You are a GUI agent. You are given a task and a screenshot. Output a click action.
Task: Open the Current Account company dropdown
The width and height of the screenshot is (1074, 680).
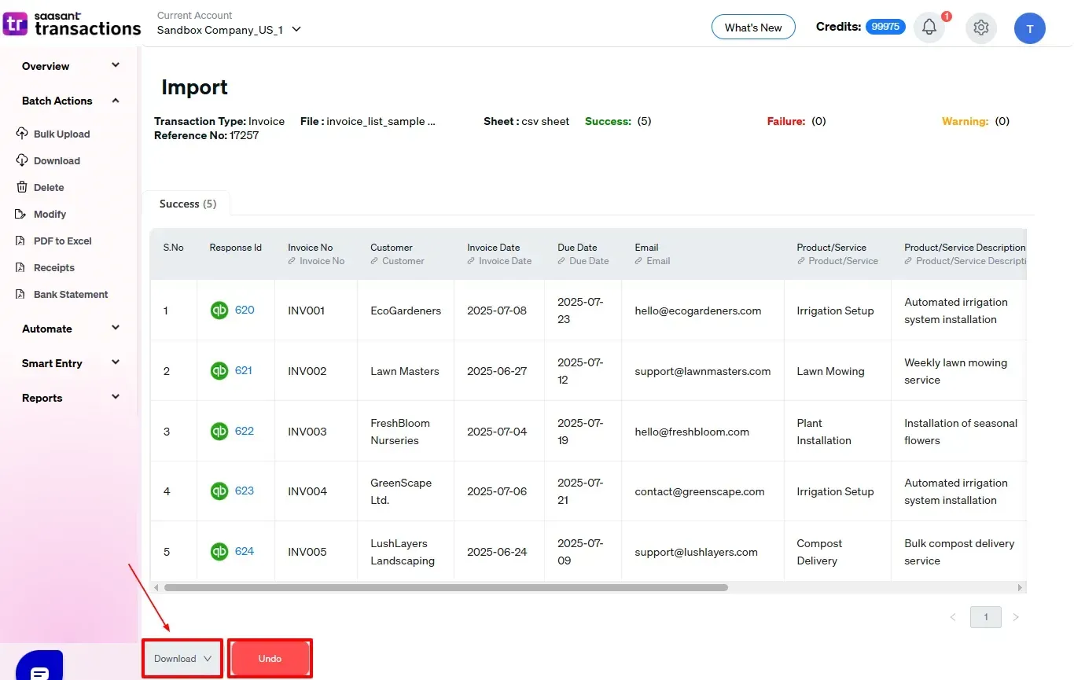229,30
